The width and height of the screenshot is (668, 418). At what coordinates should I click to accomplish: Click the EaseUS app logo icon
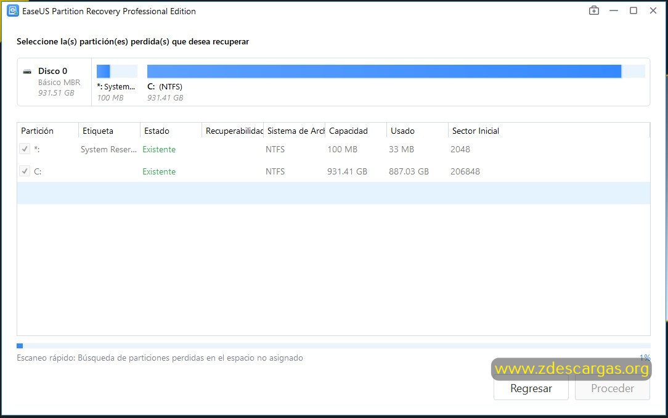(x=13, y=10)
